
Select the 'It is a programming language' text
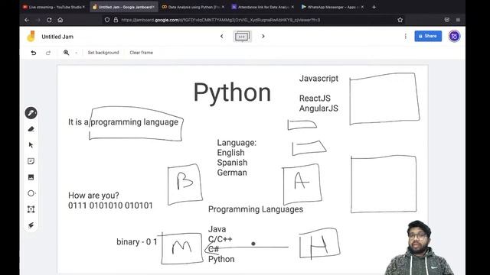123,122
